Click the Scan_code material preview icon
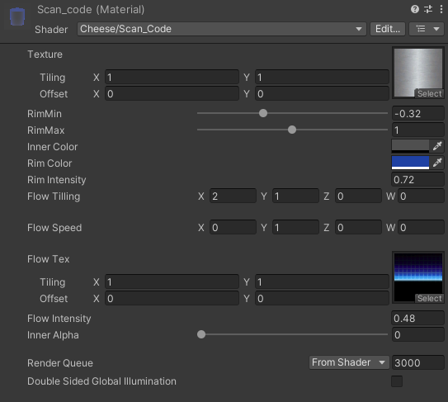This screenshot has height=402, width=448. pyautogui.click(x=17, y=17)
